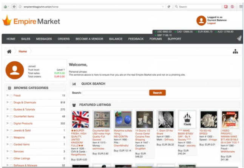Tick the Carded Items checkbox
The width and height of the screenshot is (244, 168).
click(11, 145)
